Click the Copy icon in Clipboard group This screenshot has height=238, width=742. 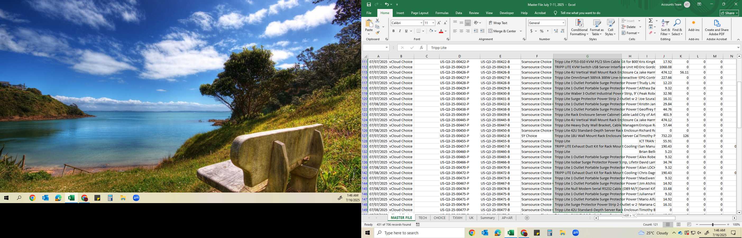377,27
